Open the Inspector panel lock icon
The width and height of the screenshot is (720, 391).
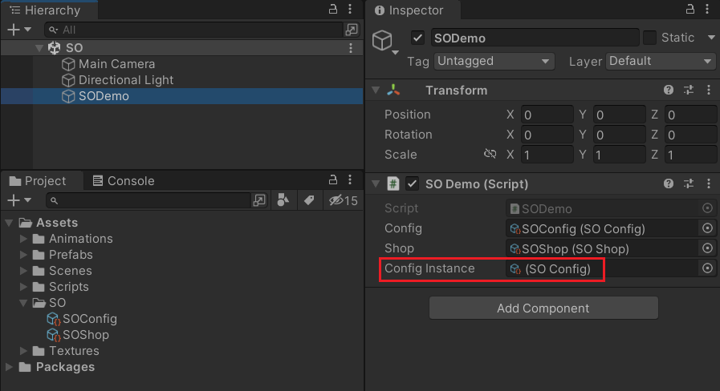689,9
